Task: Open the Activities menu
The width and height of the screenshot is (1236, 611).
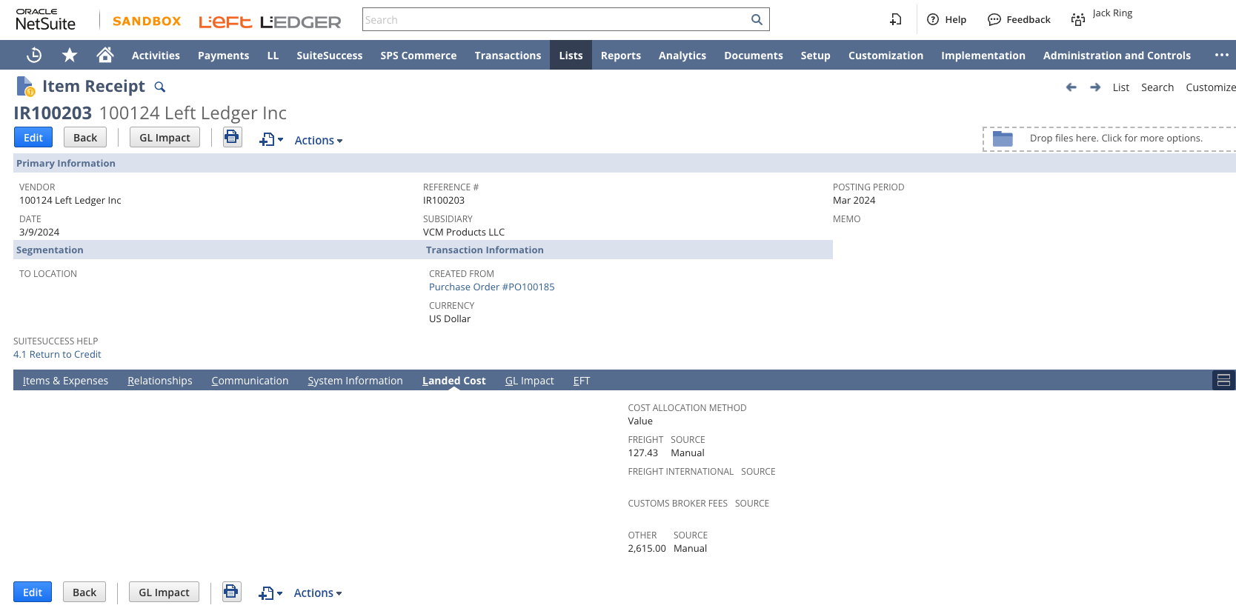Action: pyautogui.click(x=156, y=55)
